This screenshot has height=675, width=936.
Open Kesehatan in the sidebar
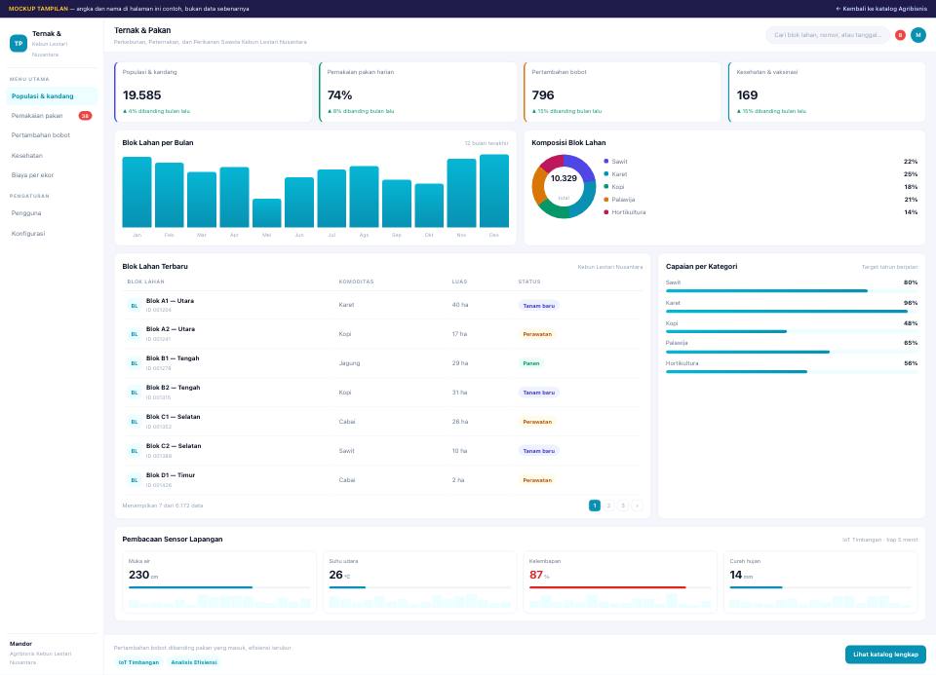pos(52,156)
